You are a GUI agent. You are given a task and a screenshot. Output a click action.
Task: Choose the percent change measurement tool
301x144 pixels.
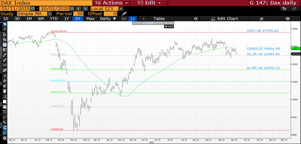5,34
